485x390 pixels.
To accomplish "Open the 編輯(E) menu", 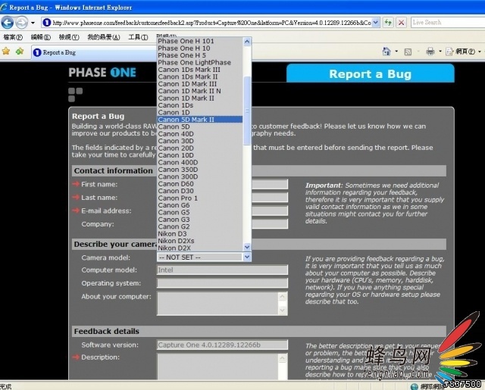I will [x=40, y=37].
